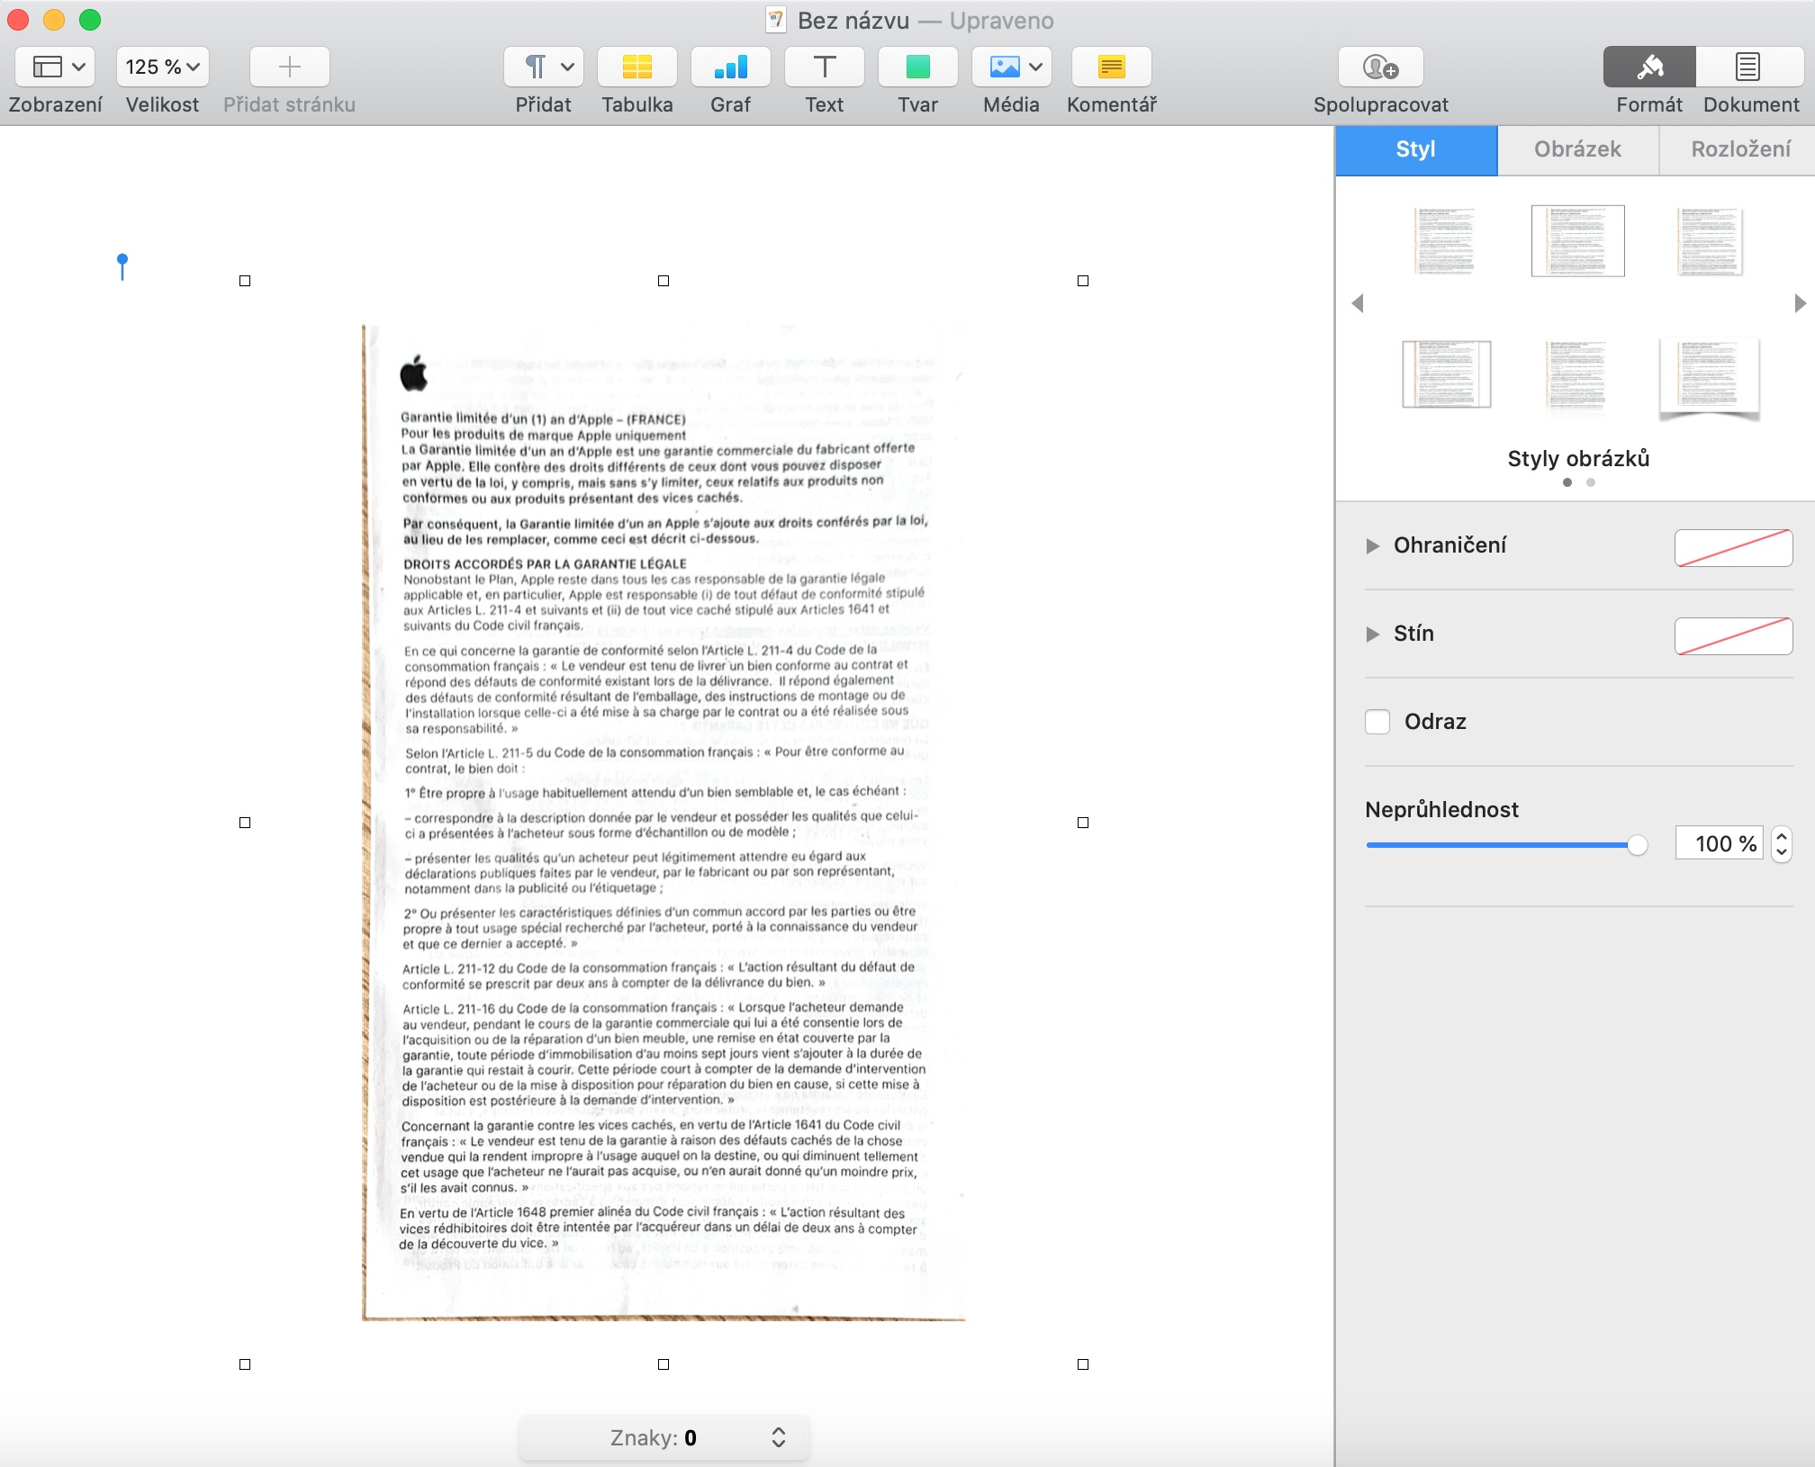Switch to the Rozložení tab

point(1739,149)
